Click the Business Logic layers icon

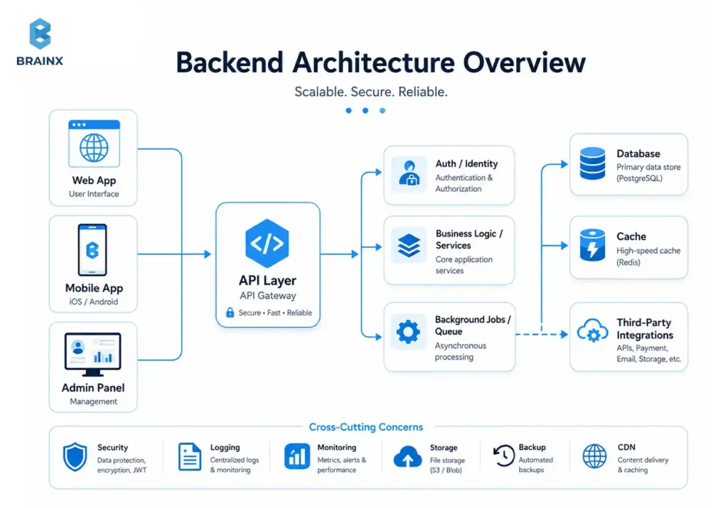409,245
